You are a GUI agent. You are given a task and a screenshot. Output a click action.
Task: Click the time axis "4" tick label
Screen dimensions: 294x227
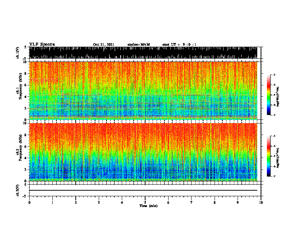click(122, 203)
